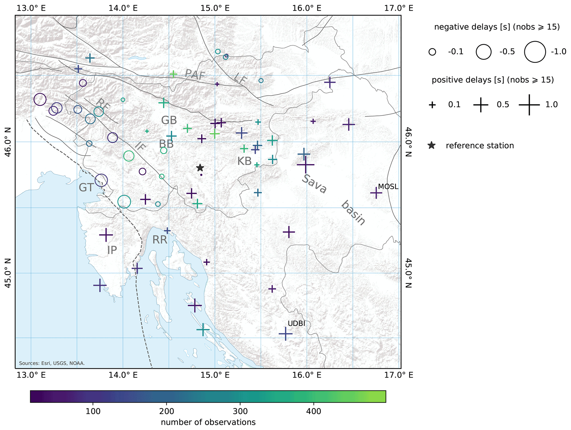Click the Sava label text on map

tap(314, 184)
